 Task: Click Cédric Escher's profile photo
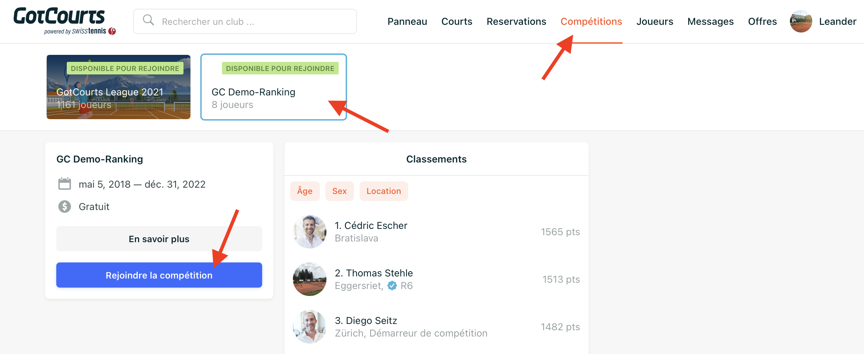[310, 232]
